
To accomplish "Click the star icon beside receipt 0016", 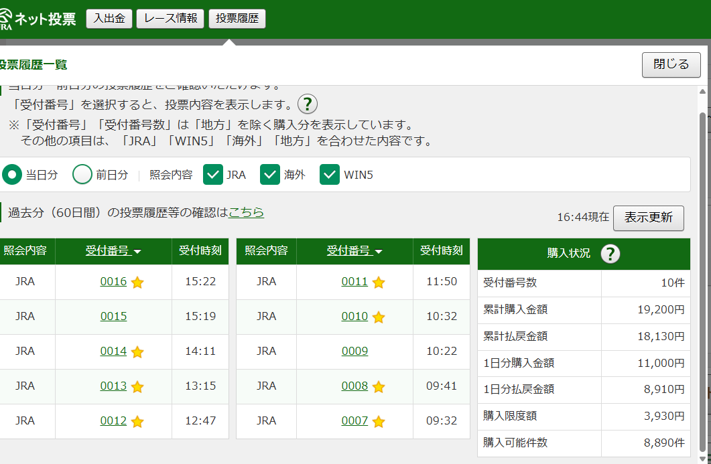I will pos(137,283).
